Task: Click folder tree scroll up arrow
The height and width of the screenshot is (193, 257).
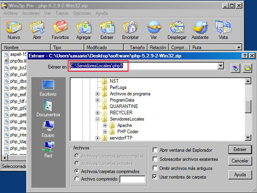Action: pyautogui.click(x=248, y=81)
